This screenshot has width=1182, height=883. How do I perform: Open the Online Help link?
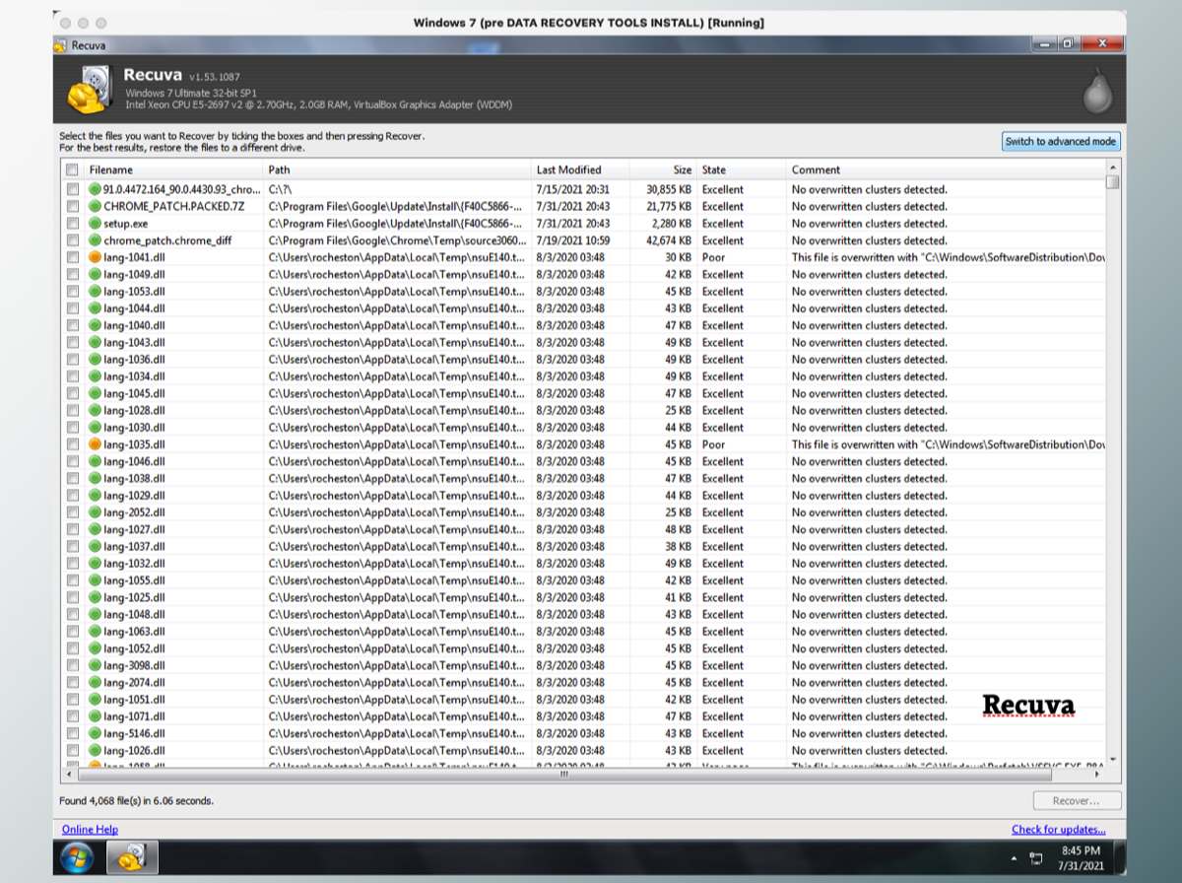(90, 830)
